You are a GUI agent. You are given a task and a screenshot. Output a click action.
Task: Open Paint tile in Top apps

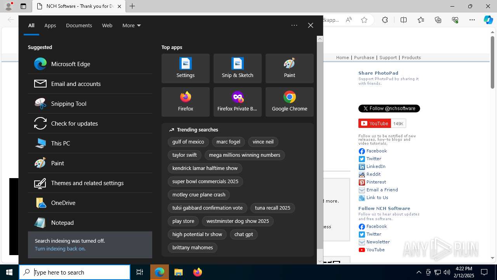click(290, 68)
